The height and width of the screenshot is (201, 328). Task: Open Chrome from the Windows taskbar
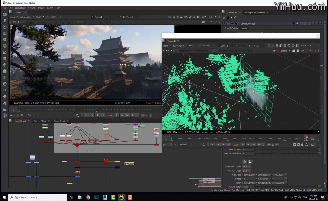click(88, 197)
